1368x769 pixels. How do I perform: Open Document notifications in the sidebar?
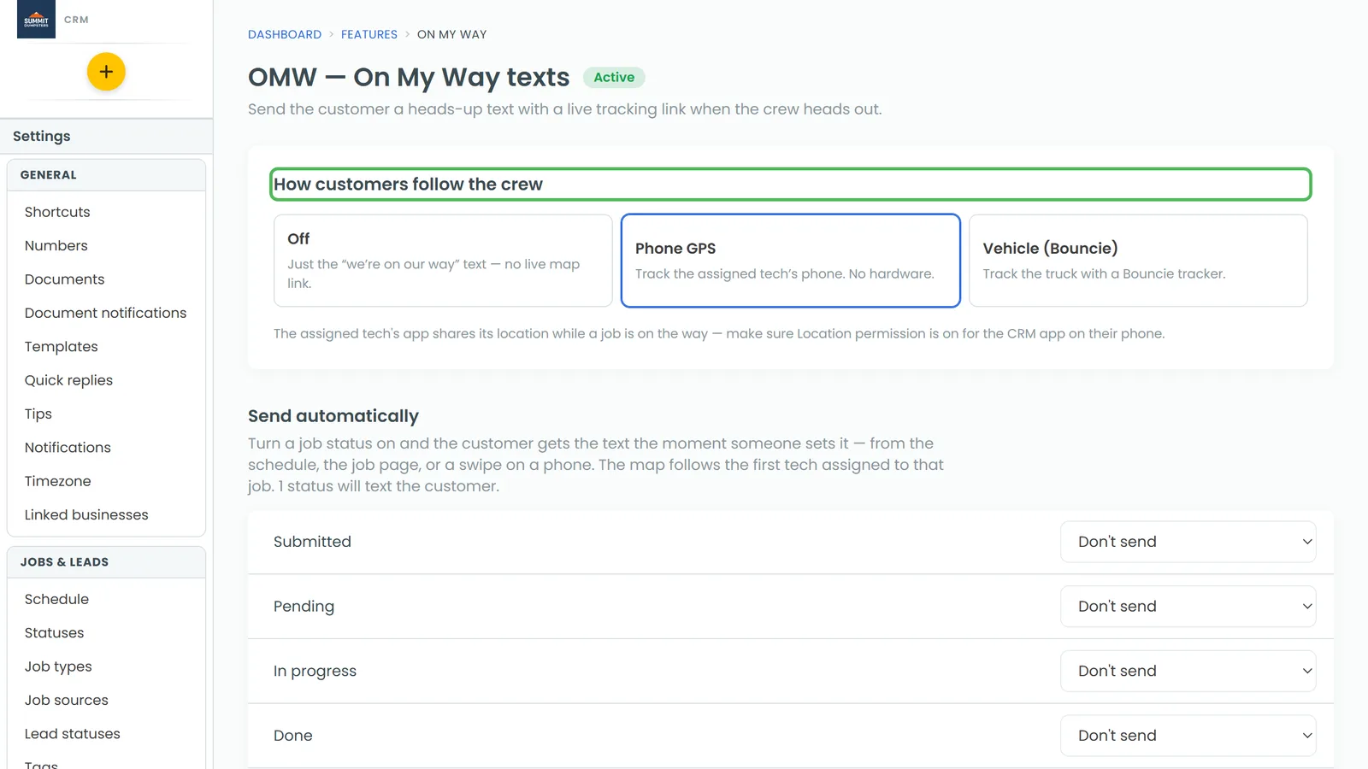tap(106, 313)
